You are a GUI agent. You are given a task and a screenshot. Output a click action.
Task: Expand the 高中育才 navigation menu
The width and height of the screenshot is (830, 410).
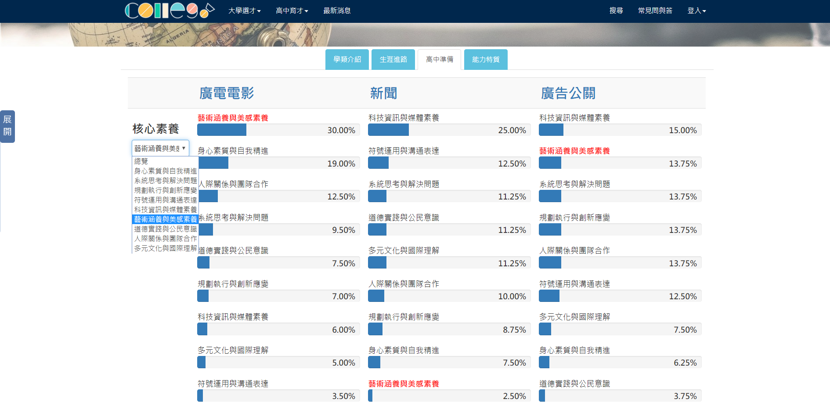tap(292, 11)
